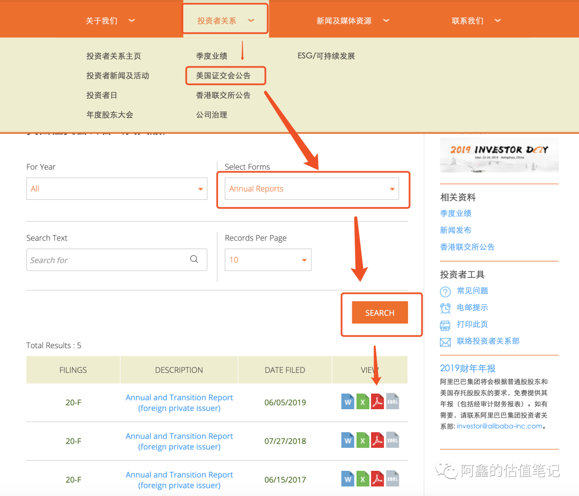Open PDF file for 07/27/2018 filing

(377, 440)
